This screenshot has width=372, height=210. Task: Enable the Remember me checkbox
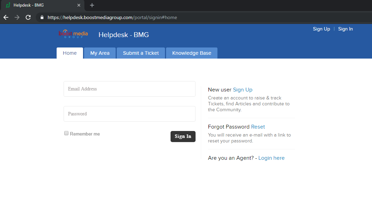point(66,133)
